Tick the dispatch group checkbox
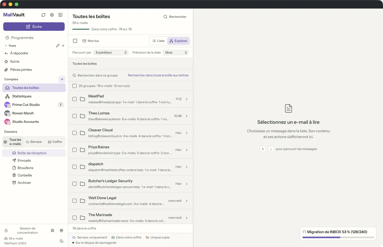This screenshot has height=247, width=383. (74, 167)
